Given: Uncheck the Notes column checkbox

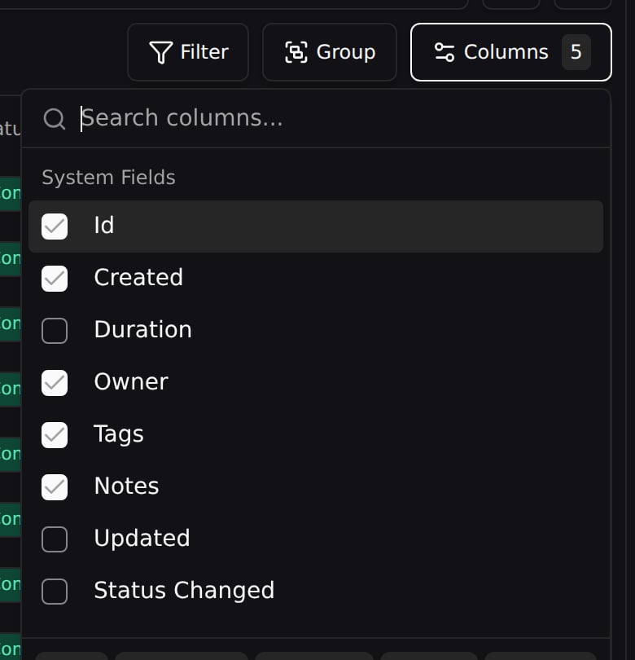Looking at the screenshot, I should point(55,487).
